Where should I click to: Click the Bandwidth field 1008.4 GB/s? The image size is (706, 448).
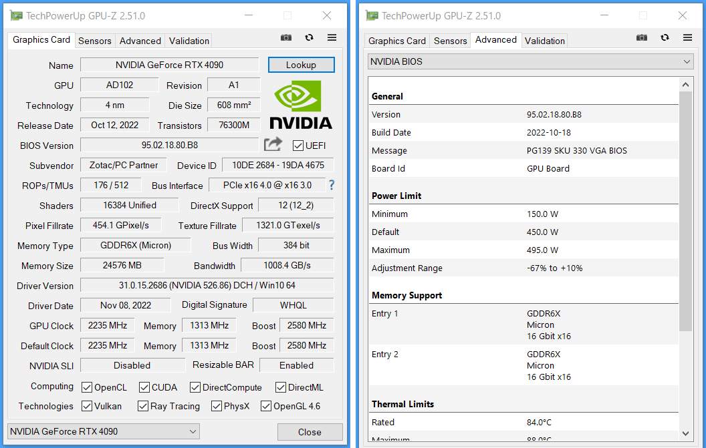(x=287, y=265)
